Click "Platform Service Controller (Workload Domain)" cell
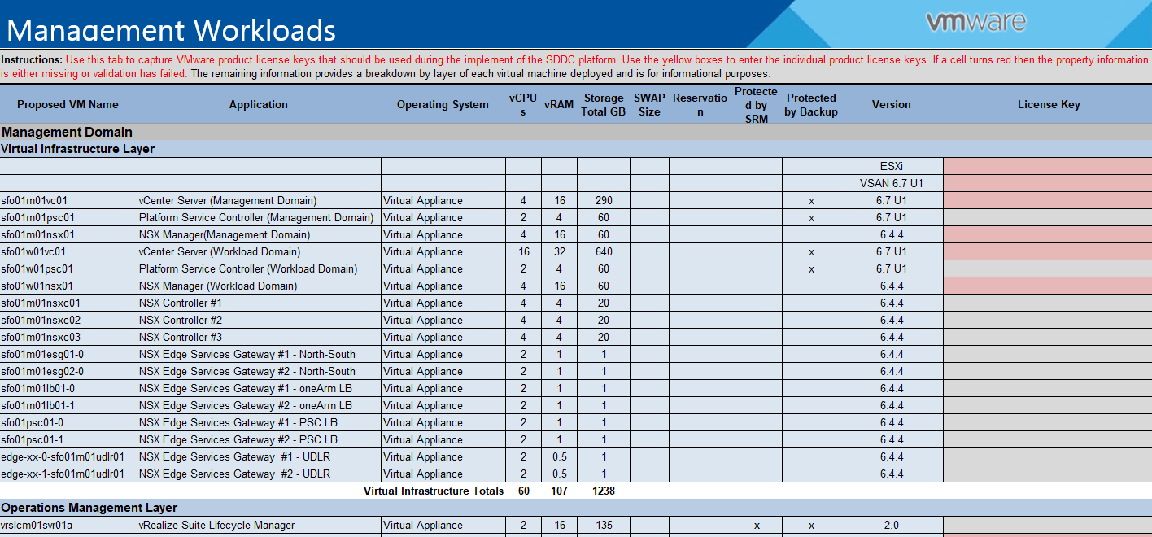Viewport: 1152px width, 537px height. point(259,268)
